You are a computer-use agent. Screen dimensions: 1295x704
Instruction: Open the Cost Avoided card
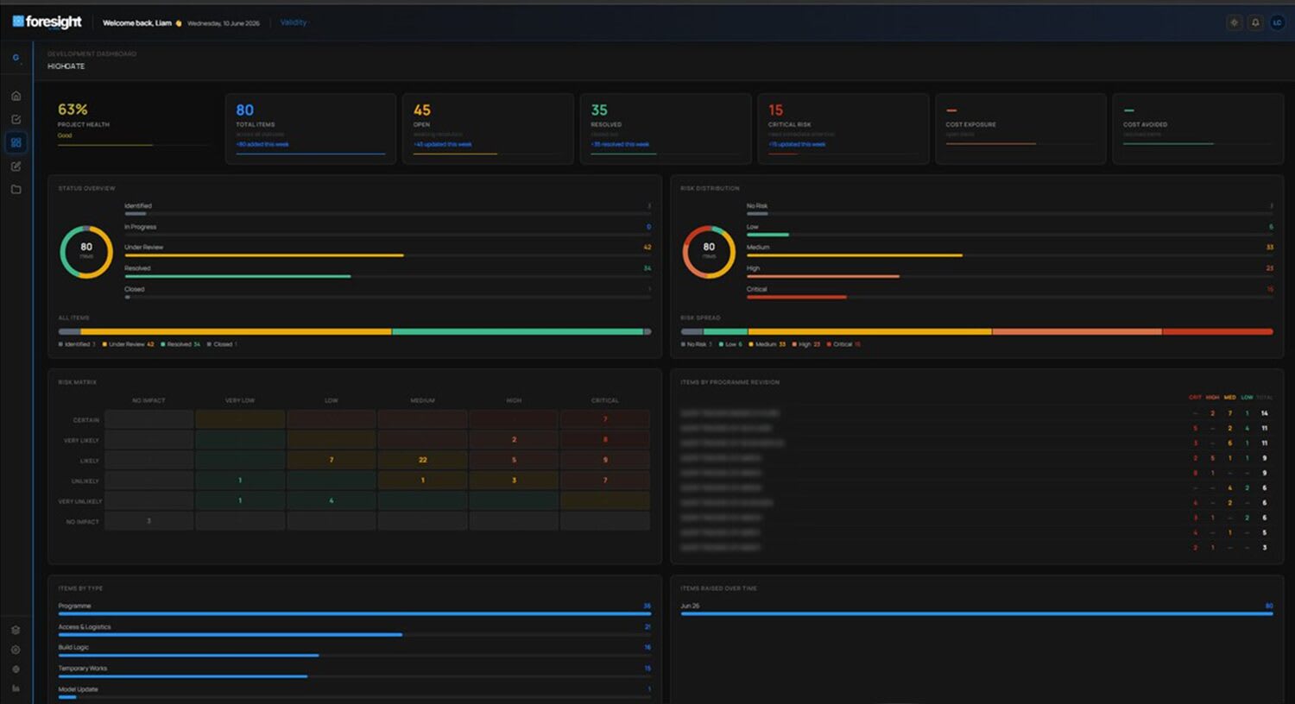(1197, 129)
